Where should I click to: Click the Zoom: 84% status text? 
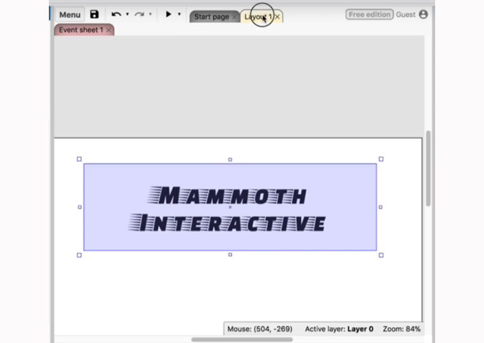402,329
